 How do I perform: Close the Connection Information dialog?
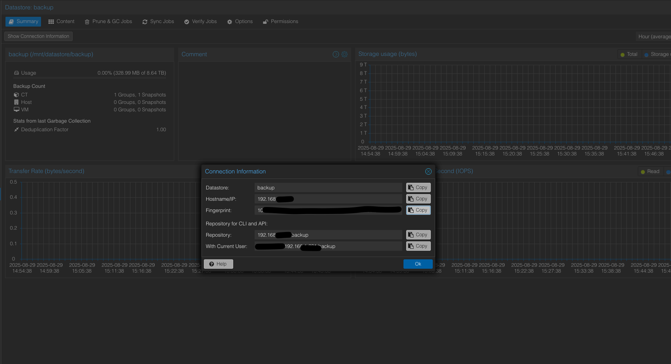tap(428, 171)
